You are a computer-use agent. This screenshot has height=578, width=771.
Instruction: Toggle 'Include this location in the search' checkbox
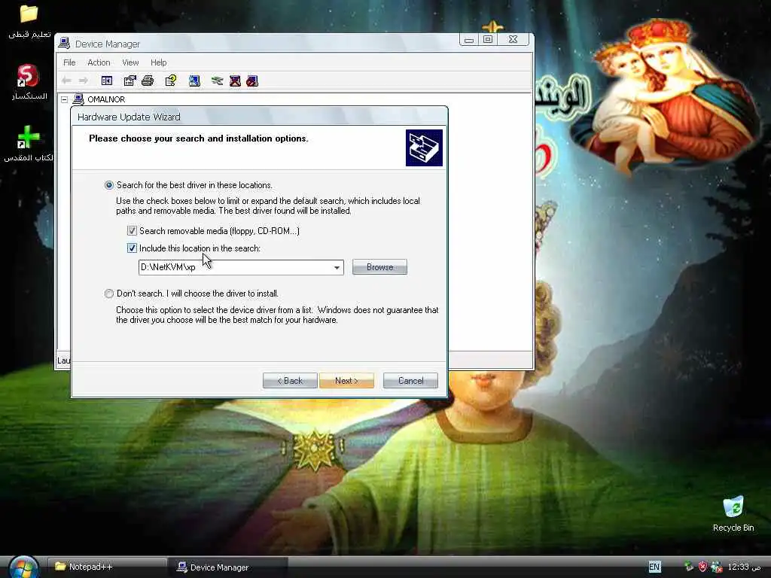[x=132, y=248]
